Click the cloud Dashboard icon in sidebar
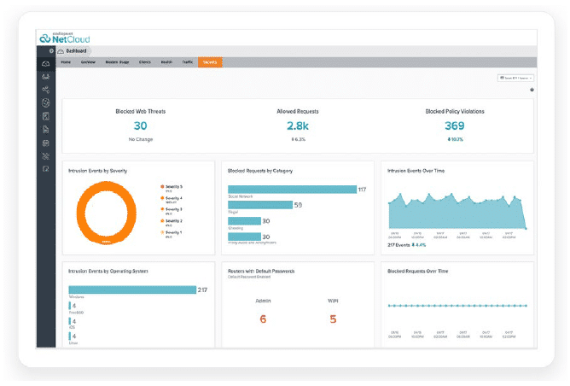Image resolution: width=570 pixels, height=386 pixels. tap(46, 63)
